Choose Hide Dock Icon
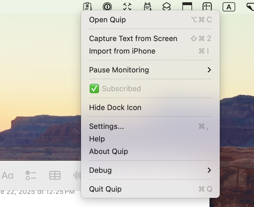The image size is (254, 207). coord(150,107)
